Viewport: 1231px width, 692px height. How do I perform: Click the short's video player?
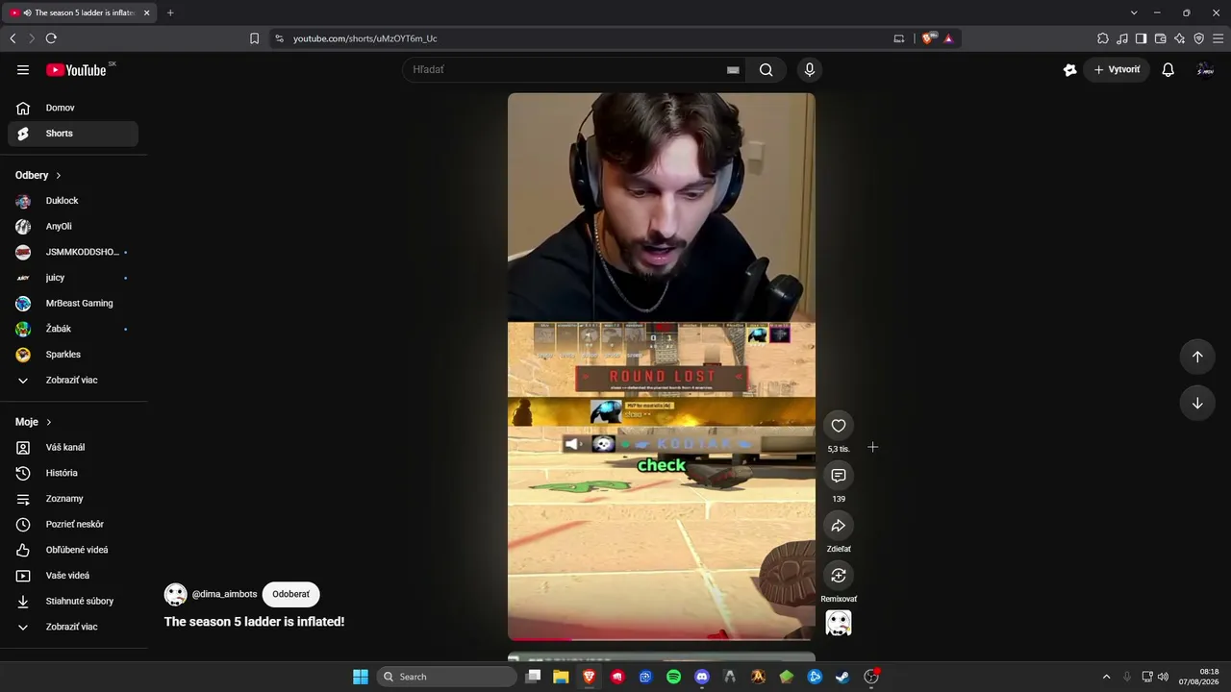[662, 366]
